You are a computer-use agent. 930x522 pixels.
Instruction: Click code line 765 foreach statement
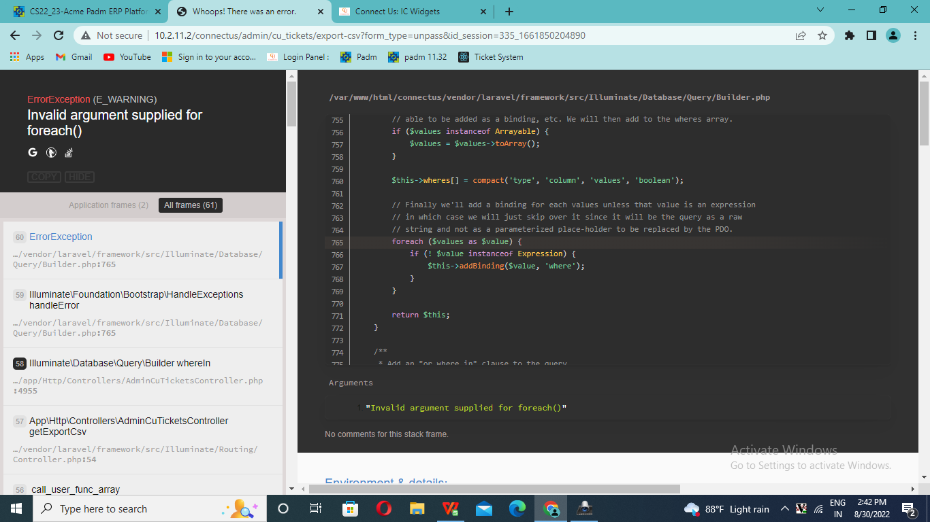(456, 242)
